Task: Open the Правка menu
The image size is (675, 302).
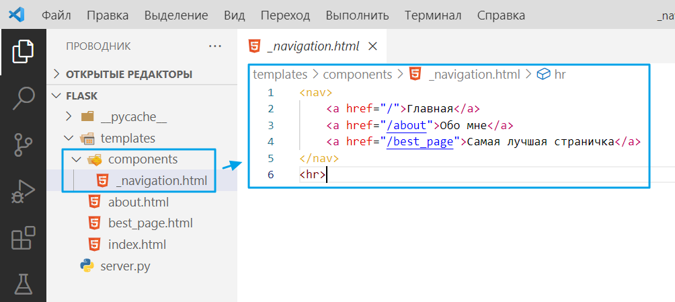Action: [108, 15]
